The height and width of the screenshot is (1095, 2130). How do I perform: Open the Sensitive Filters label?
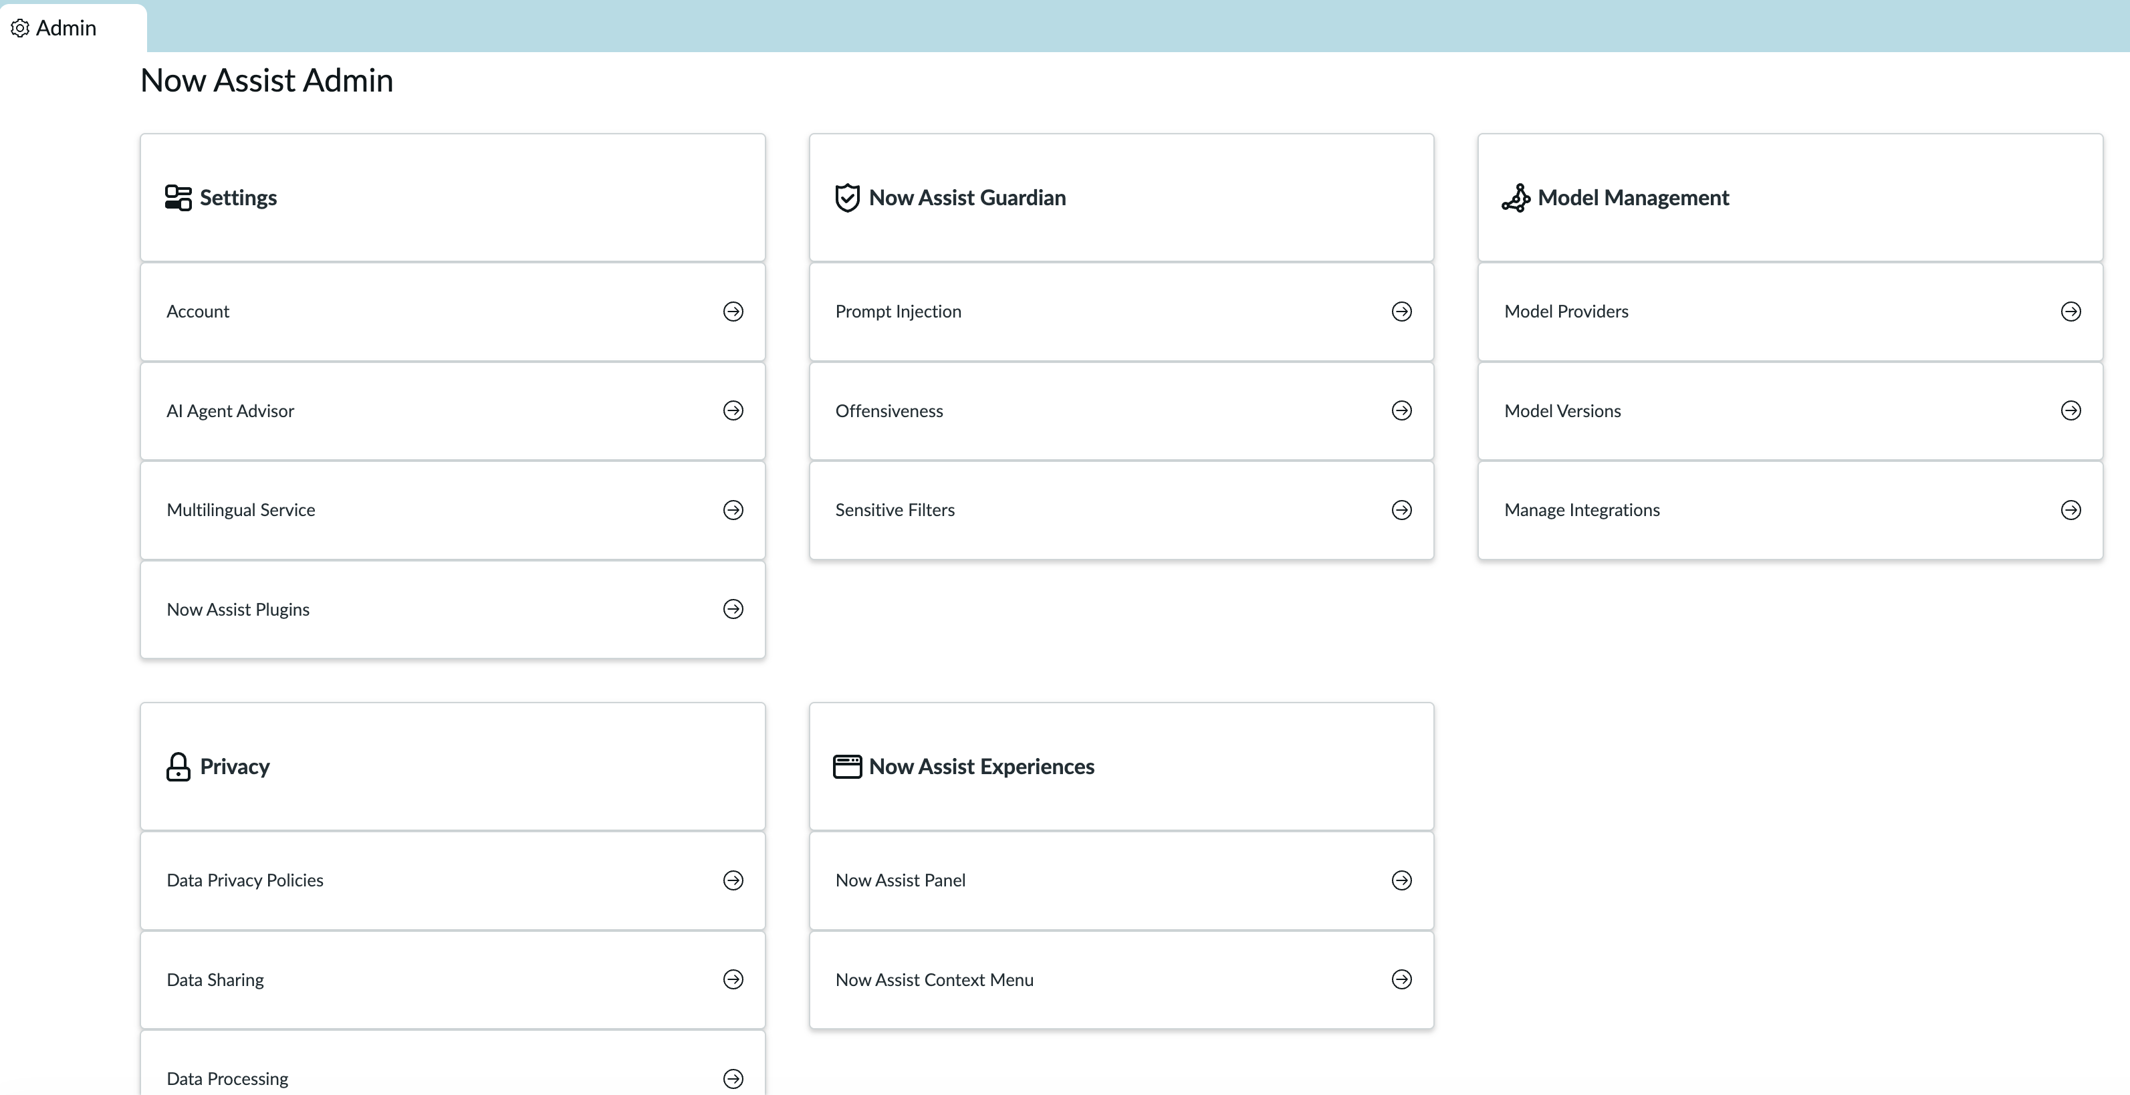tap(895, 510)
